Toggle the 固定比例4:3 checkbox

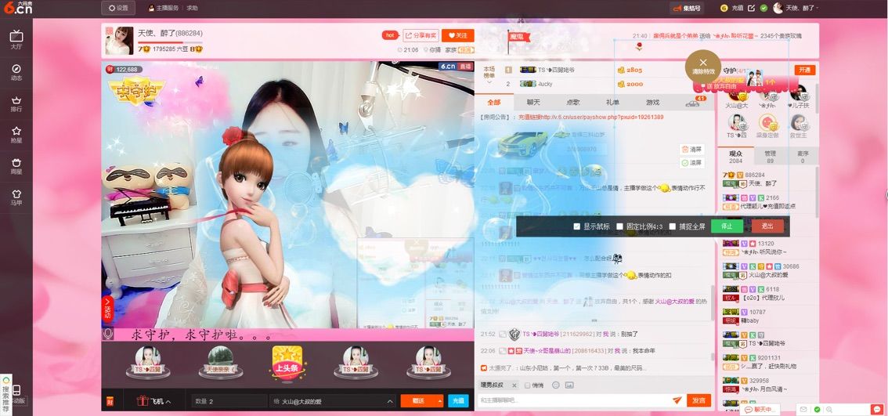(x=619, y=226)
